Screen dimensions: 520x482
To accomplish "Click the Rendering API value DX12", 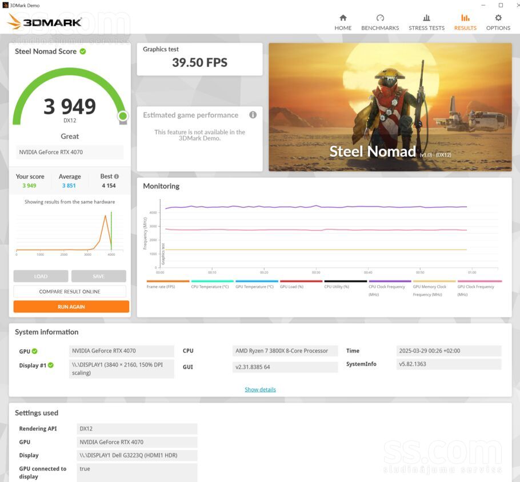I will pos(137,429).
